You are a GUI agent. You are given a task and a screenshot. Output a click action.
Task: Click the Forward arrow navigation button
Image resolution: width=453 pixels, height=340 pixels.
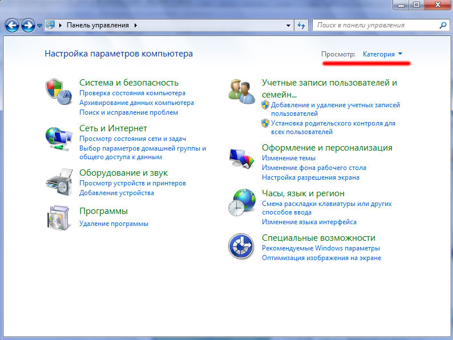point(28,26)
